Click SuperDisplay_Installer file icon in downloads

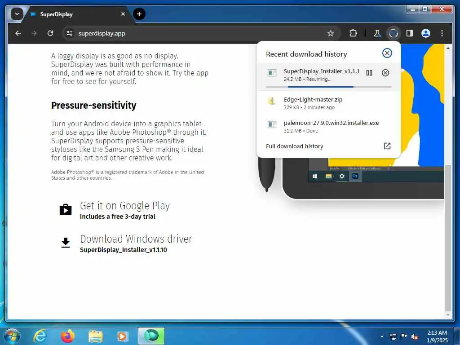click(x=272, y=73)
